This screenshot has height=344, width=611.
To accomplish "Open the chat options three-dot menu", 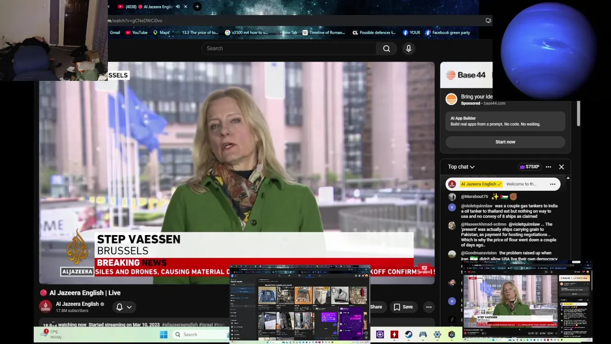I will pyautogui.click(x=548, y=167).
